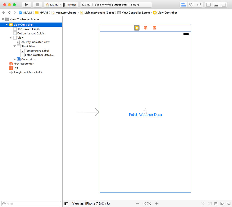Open the View Controller Scene breadcrumb
The width and height of the screenshot is (232, 207).
pyautogui.click(x=134, y=13)
